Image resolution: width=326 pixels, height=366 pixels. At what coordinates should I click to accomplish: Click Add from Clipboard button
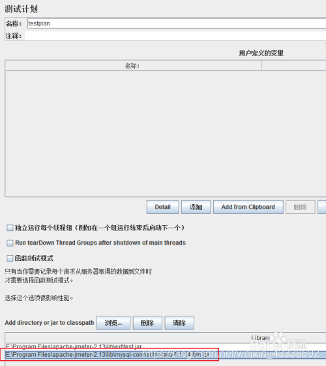pyautogui.click(x=248, y=207)
